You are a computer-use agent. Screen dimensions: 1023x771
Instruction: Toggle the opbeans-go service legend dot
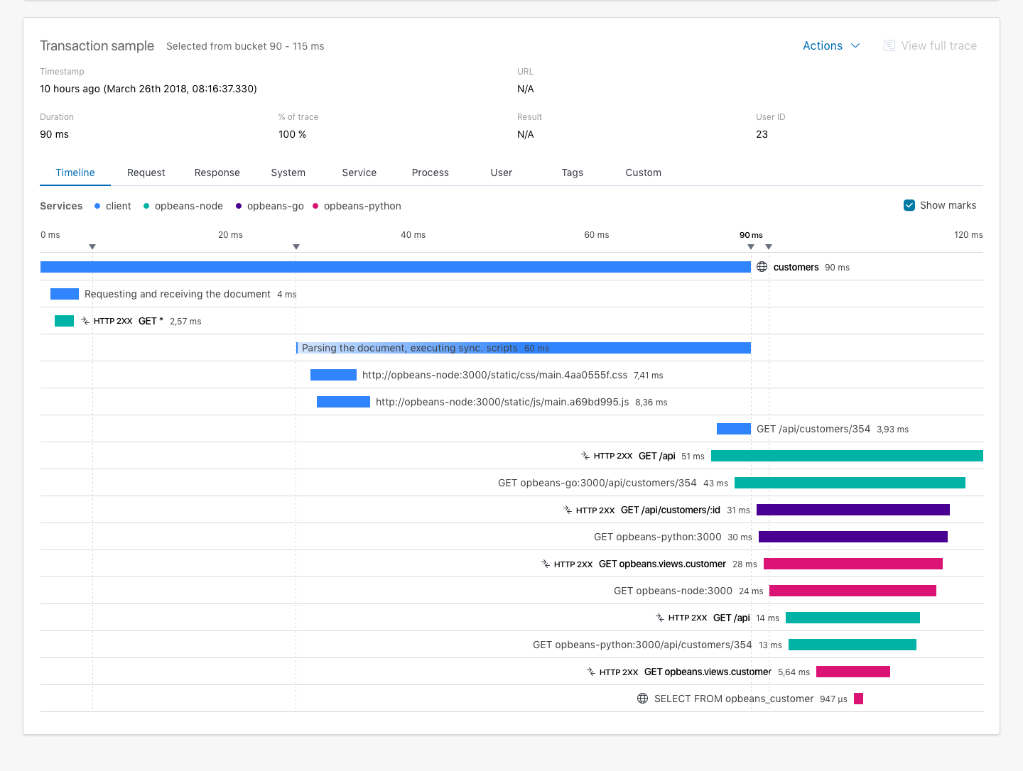click(x=237, y=206)
